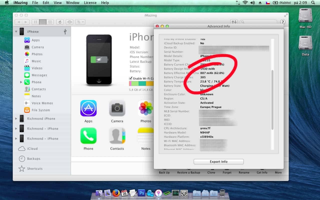Go forward using the toolbar forward arrow

click(26, 22)
